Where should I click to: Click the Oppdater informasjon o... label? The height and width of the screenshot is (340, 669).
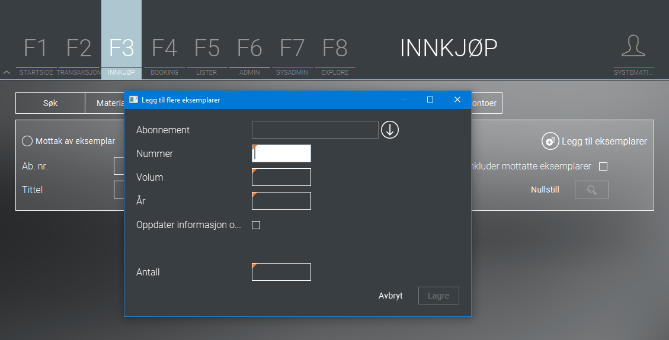point(188,225)
